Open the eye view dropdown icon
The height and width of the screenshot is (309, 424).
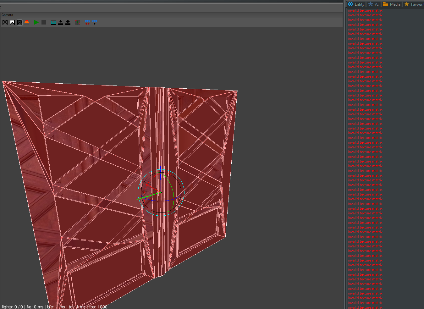95,22
